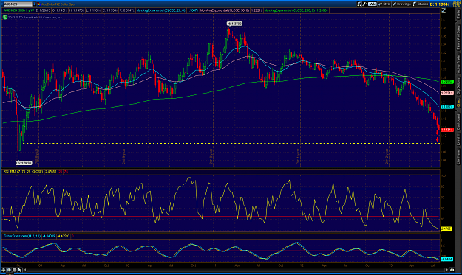
Task: Click the FisherTransform (HL2, 10) study label
Action: pyautogui.click(x=21, y=236)
